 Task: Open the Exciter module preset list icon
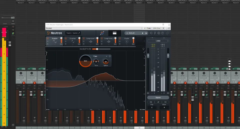120,41
